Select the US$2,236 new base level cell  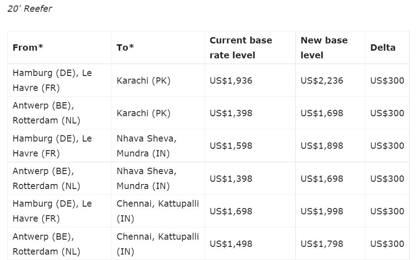tap(322, 80)
